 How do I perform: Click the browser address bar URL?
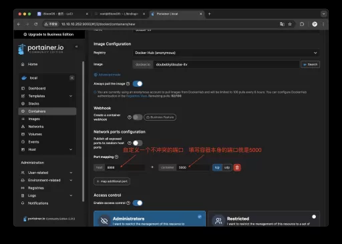coord(98,24)
